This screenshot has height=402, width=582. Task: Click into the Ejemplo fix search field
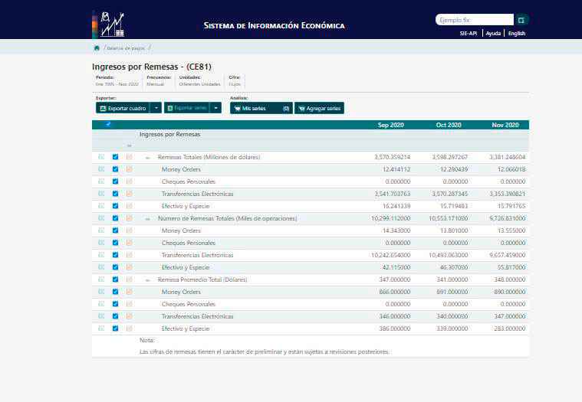[473, 20]
